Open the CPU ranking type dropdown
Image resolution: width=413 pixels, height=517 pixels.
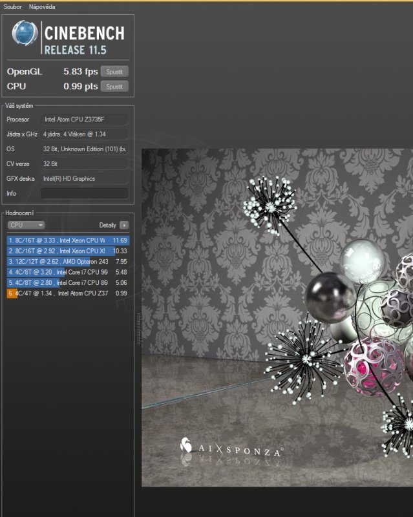[x=26, y=225]
